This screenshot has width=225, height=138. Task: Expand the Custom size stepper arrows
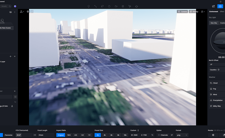(138, 130)
